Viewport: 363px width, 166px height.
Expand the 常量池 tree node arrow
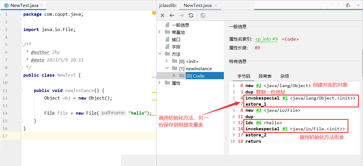point(160,32)
